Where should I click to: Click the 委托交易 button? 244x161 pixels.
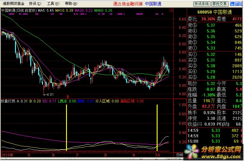[x=220, y=4]
